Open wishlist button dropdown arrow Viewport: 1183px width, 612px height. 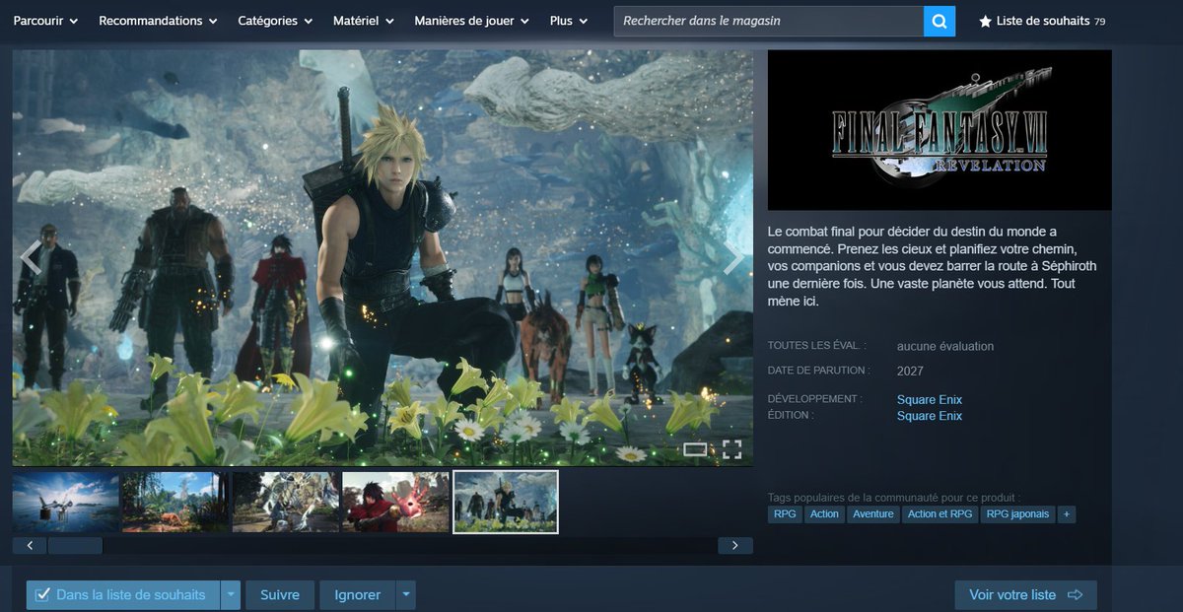pyautogui.click(x=231, y=595)
